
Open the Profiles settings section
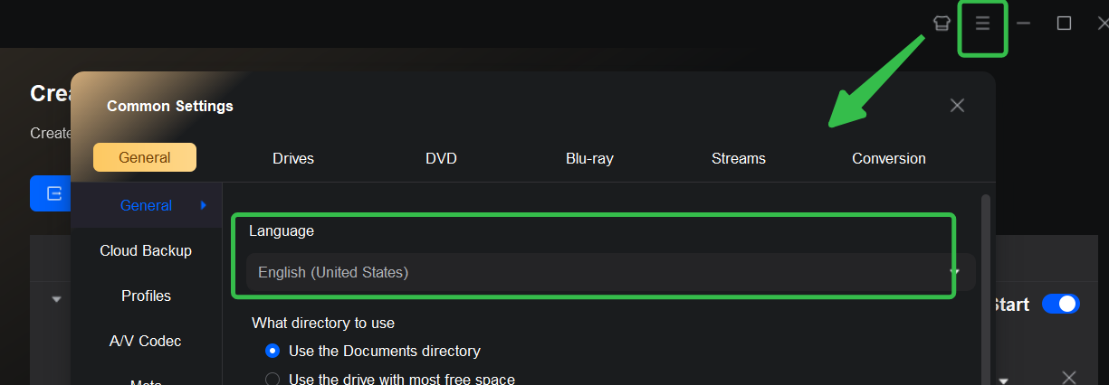tap(146, 296)
